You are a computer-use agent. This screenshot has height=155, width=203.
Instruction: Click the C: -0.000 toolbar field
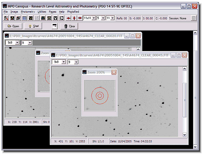tap(161, 18)
